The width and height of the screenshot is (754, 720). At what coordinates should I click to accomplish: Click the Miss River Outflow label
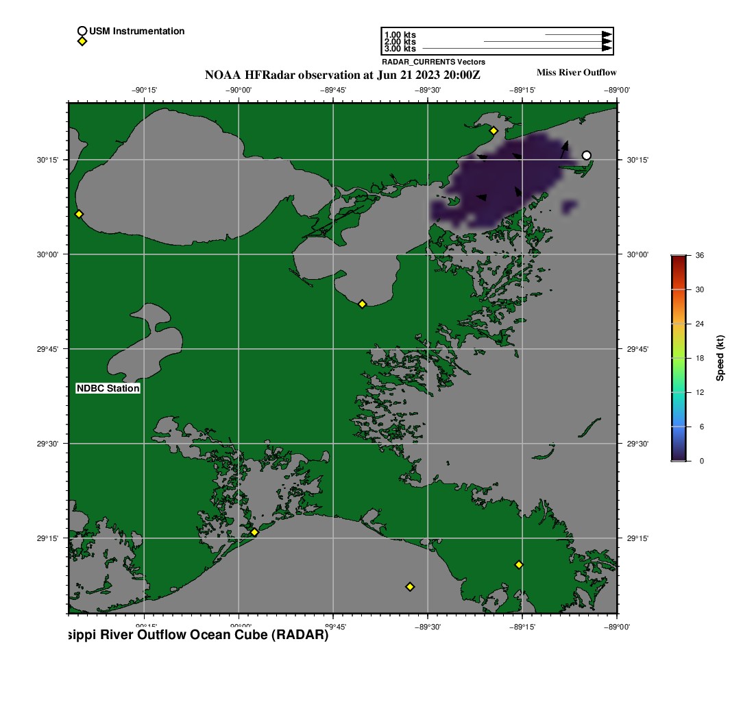click(x=576, y=73)
